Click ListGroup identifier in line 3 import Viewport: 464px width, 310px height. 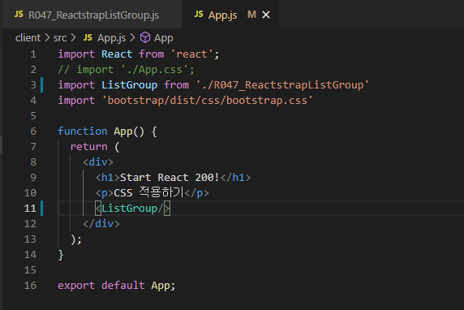(x=129, y=85)
